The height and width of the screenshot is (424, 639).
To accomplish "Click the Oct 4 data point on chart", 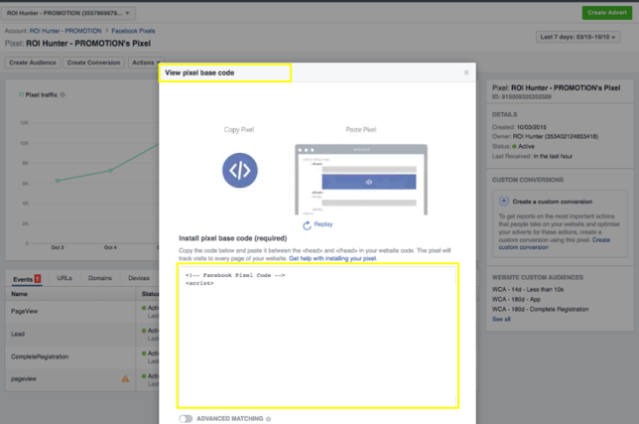I will [x=110, y=171].
